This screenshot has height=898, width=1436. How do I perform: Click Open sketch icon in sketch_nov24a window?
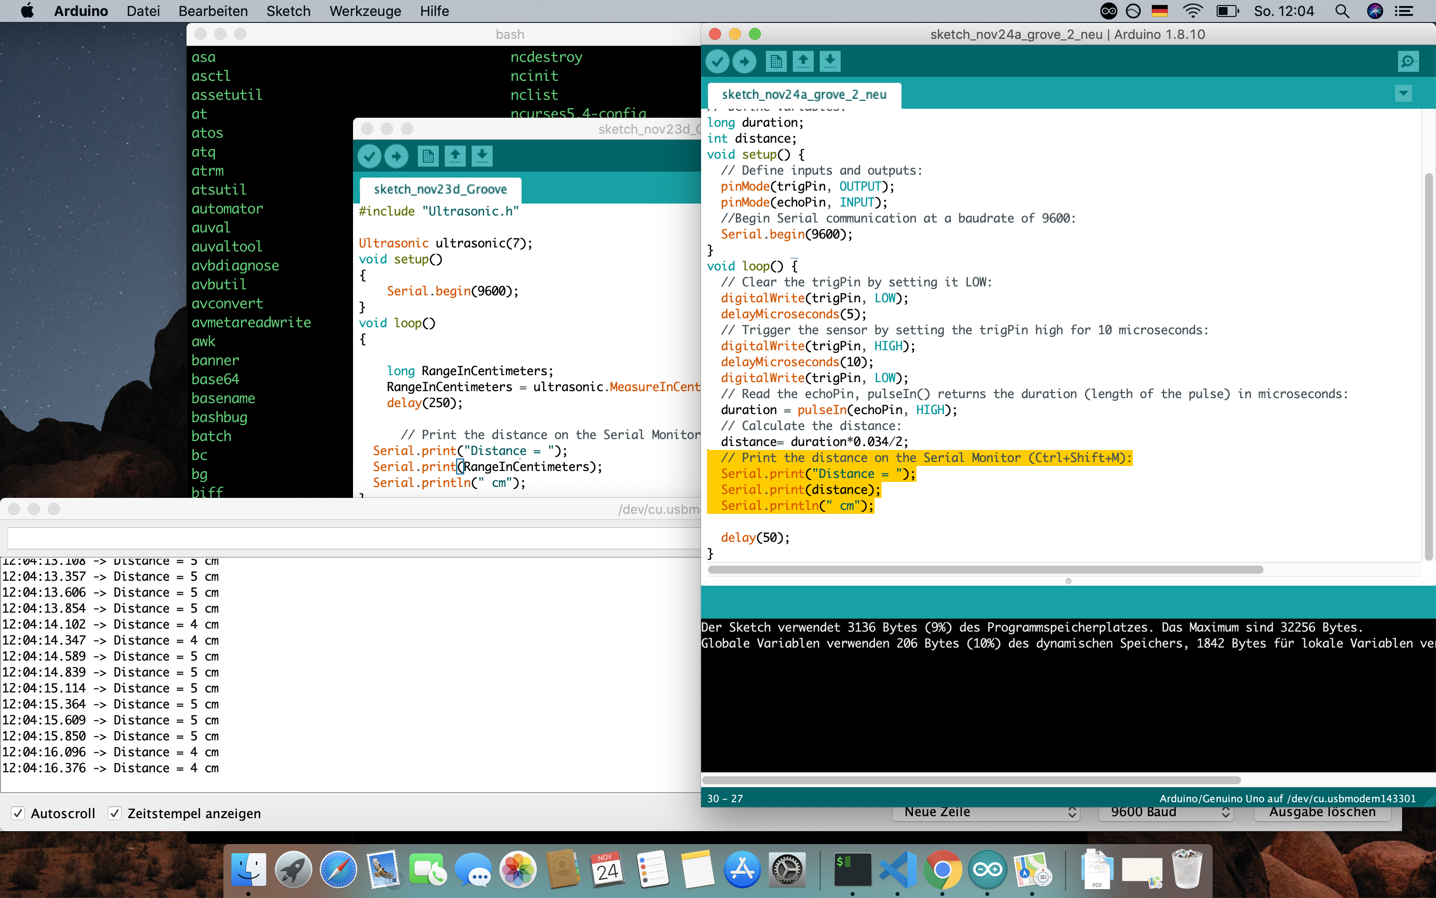[x=803, y=61]
